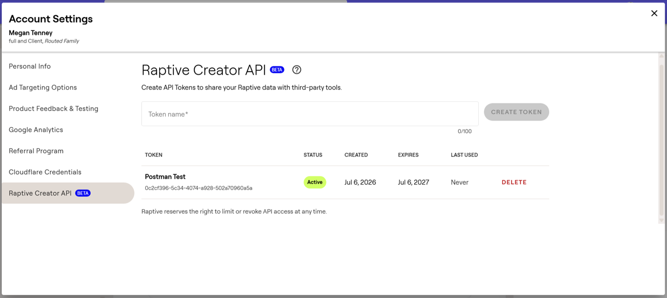Select Product Feedback & Testing
The height and width of the screenshot is (298, 667).
(x=53, y=108)
